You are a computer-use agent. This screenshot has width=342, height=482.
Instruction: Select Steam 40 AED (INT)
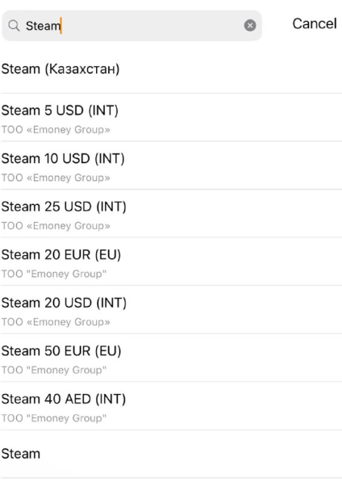click(x=171, y=406)
